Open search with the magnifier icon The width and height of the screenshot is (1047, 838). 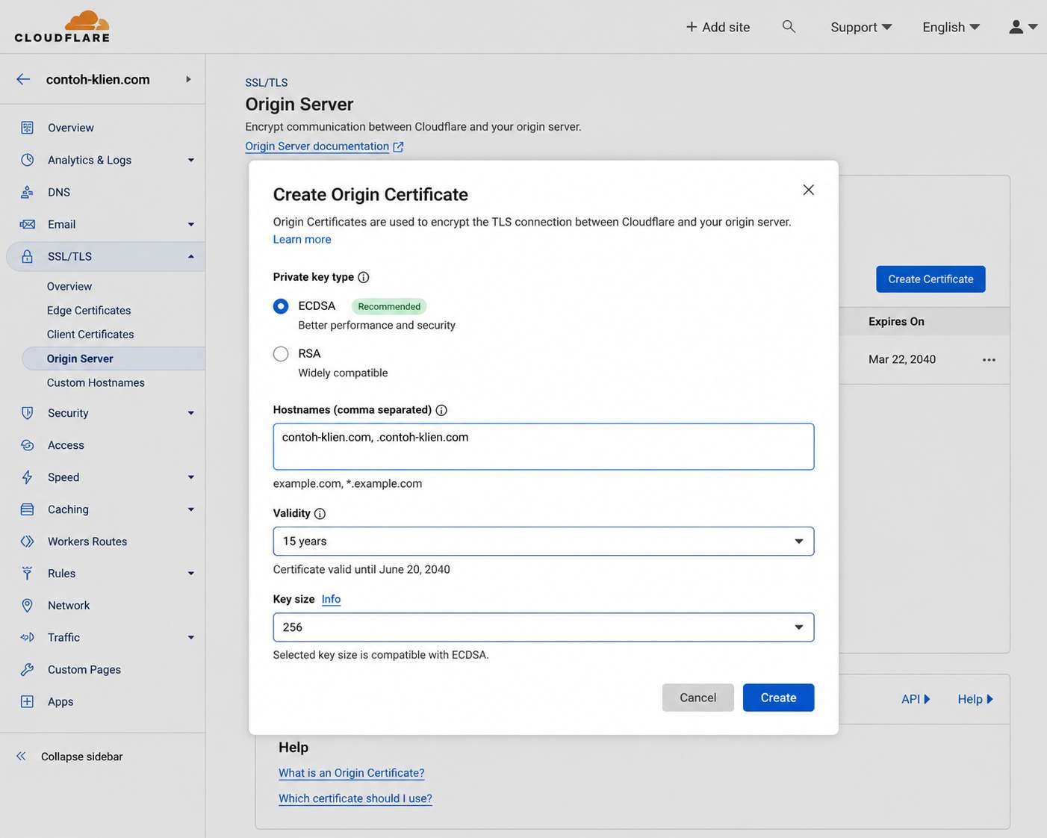pyautogui.click(x=789, y=26)
